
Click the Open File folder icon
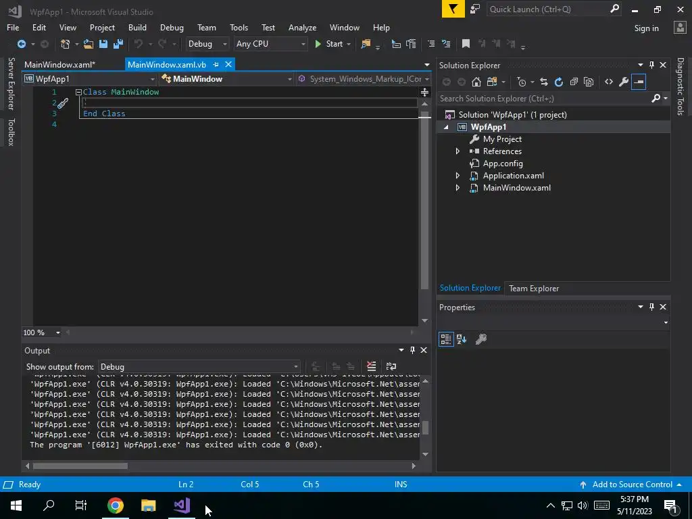89,44
